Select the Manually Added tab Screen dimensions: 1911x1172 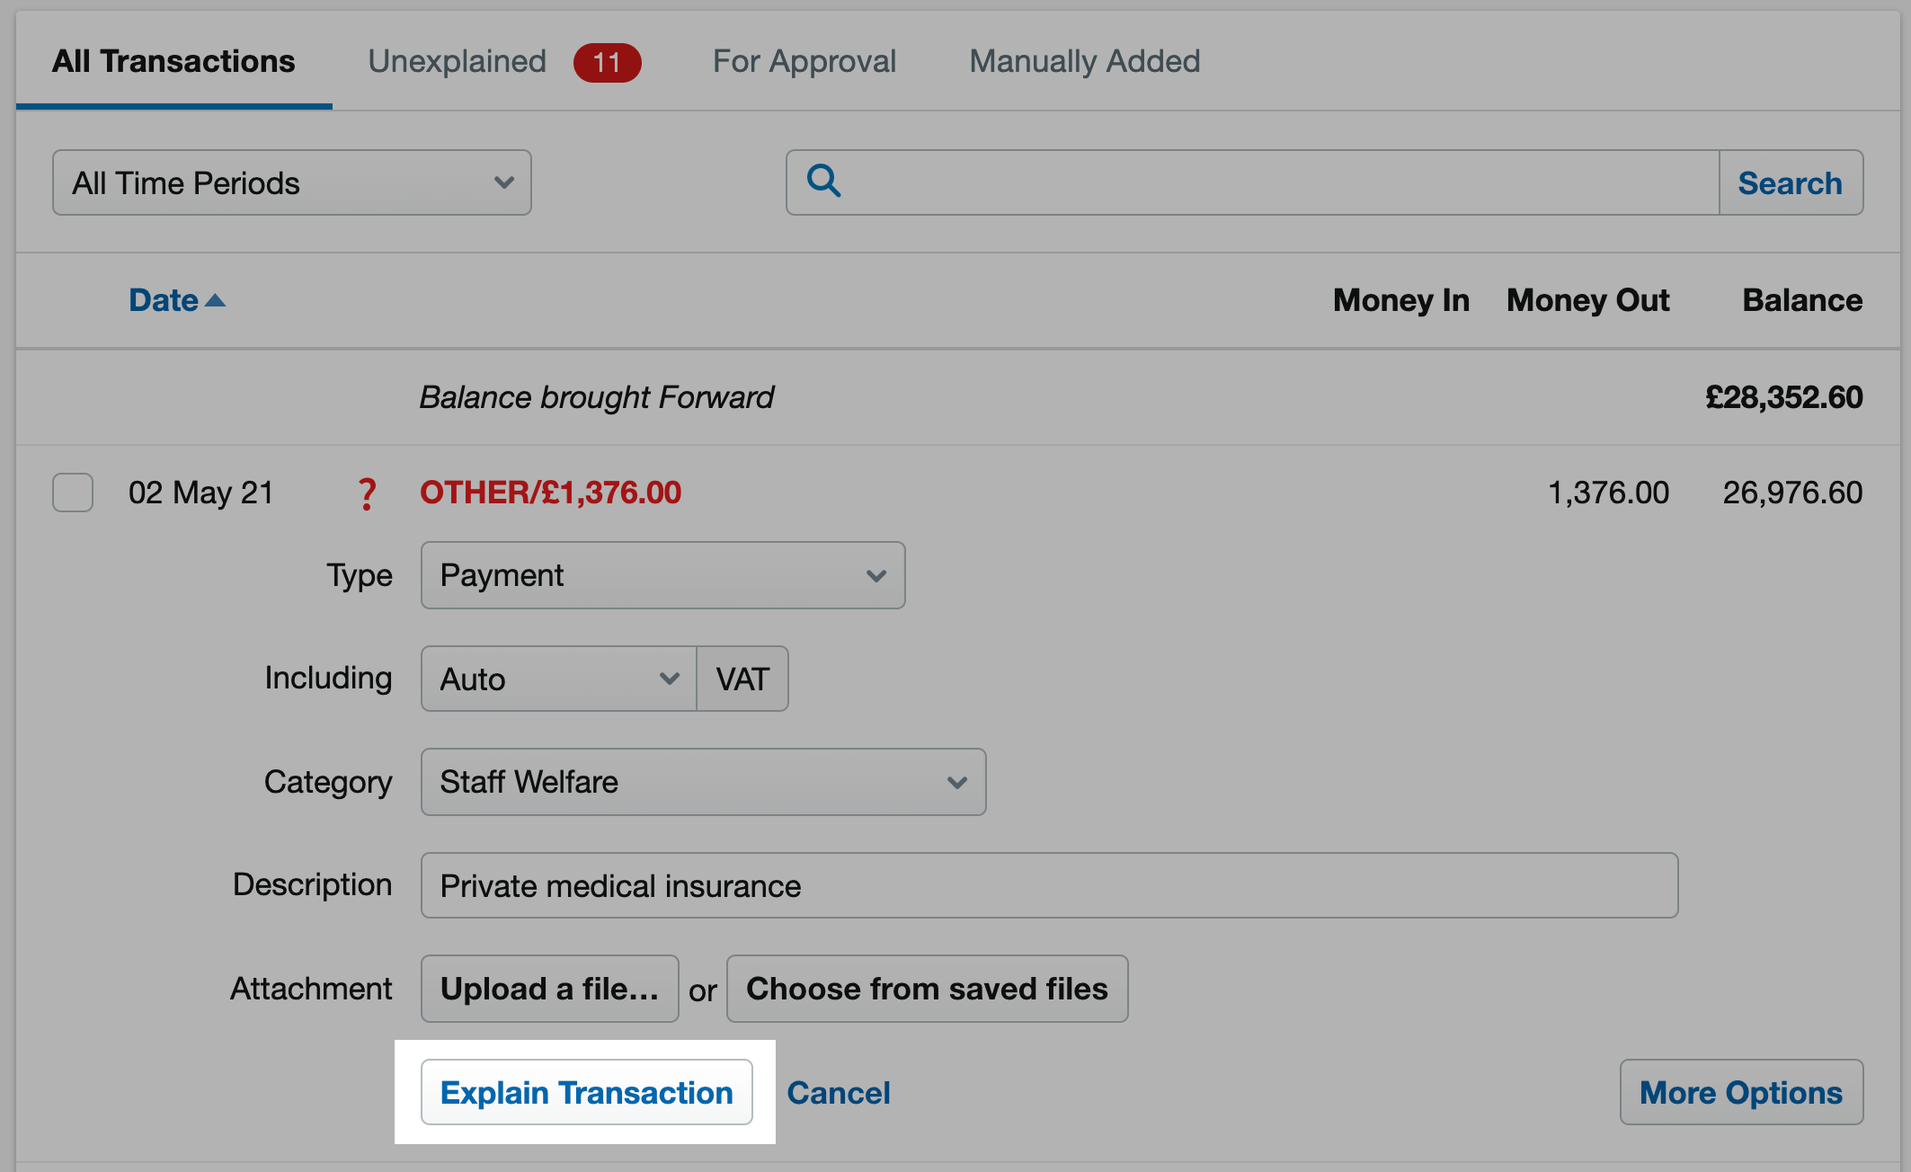[x=1085, y=62]
